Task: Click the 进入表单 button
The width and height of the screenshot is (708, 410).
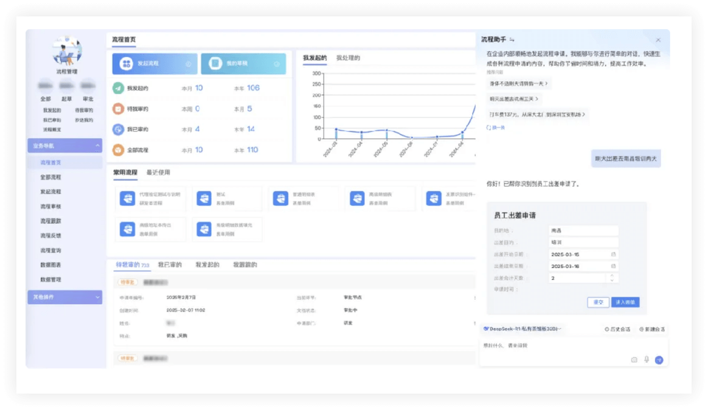Action: [x=625, y=302]
